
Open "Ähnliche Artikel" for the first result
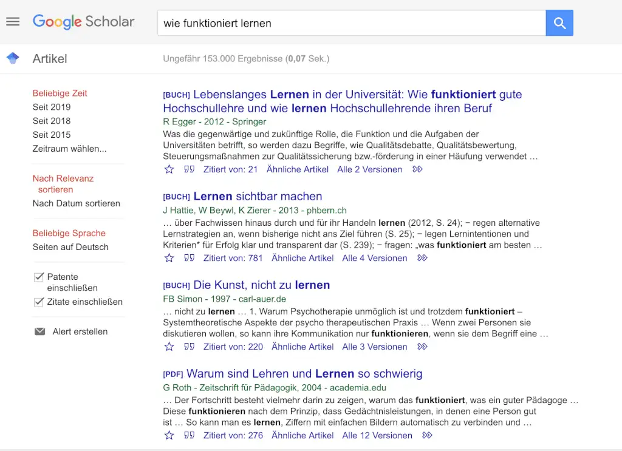click(298, 169)
